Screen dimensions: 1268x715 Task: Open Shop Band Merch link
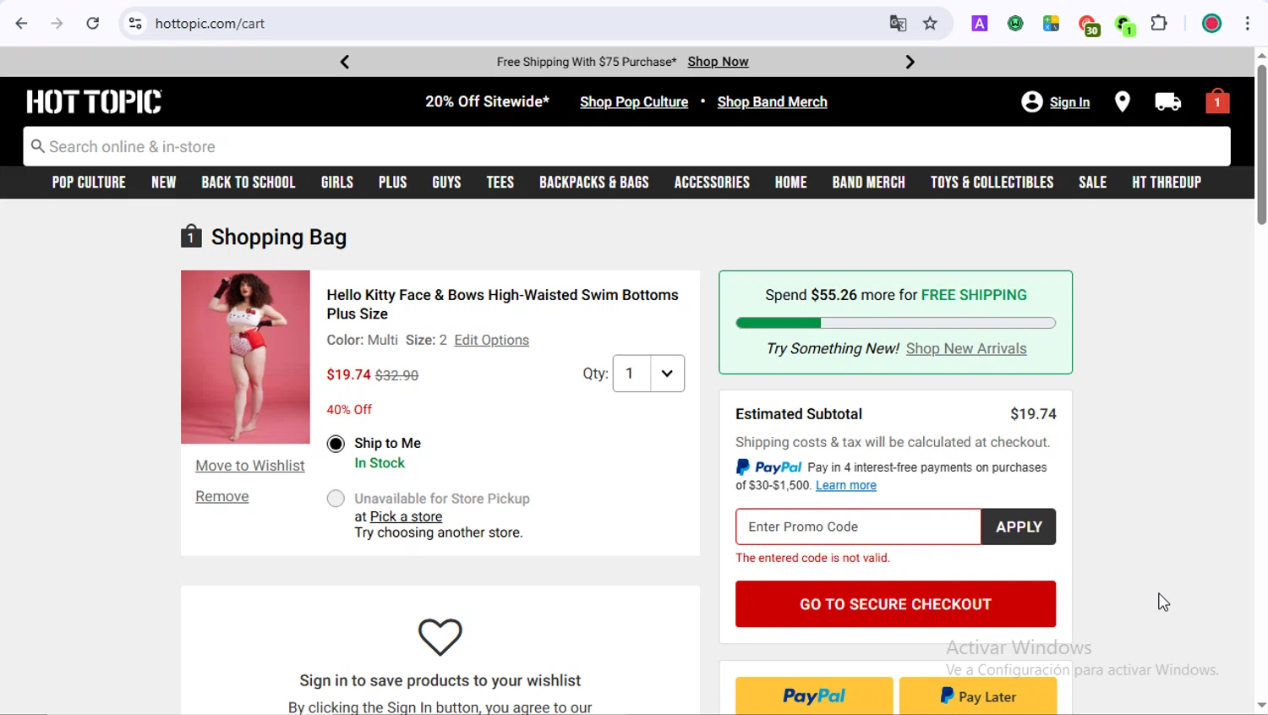[772, 102]
